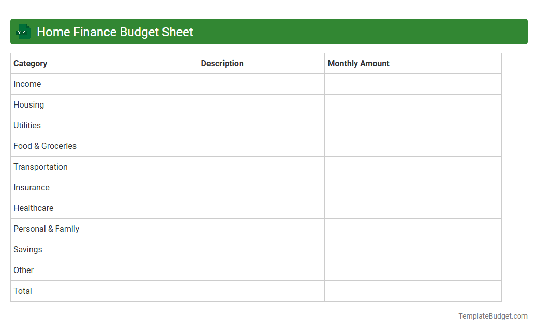Click the Monthly Amount header
Image resolution: width=538 pixels, height=331 pixels.
point(358,63)
